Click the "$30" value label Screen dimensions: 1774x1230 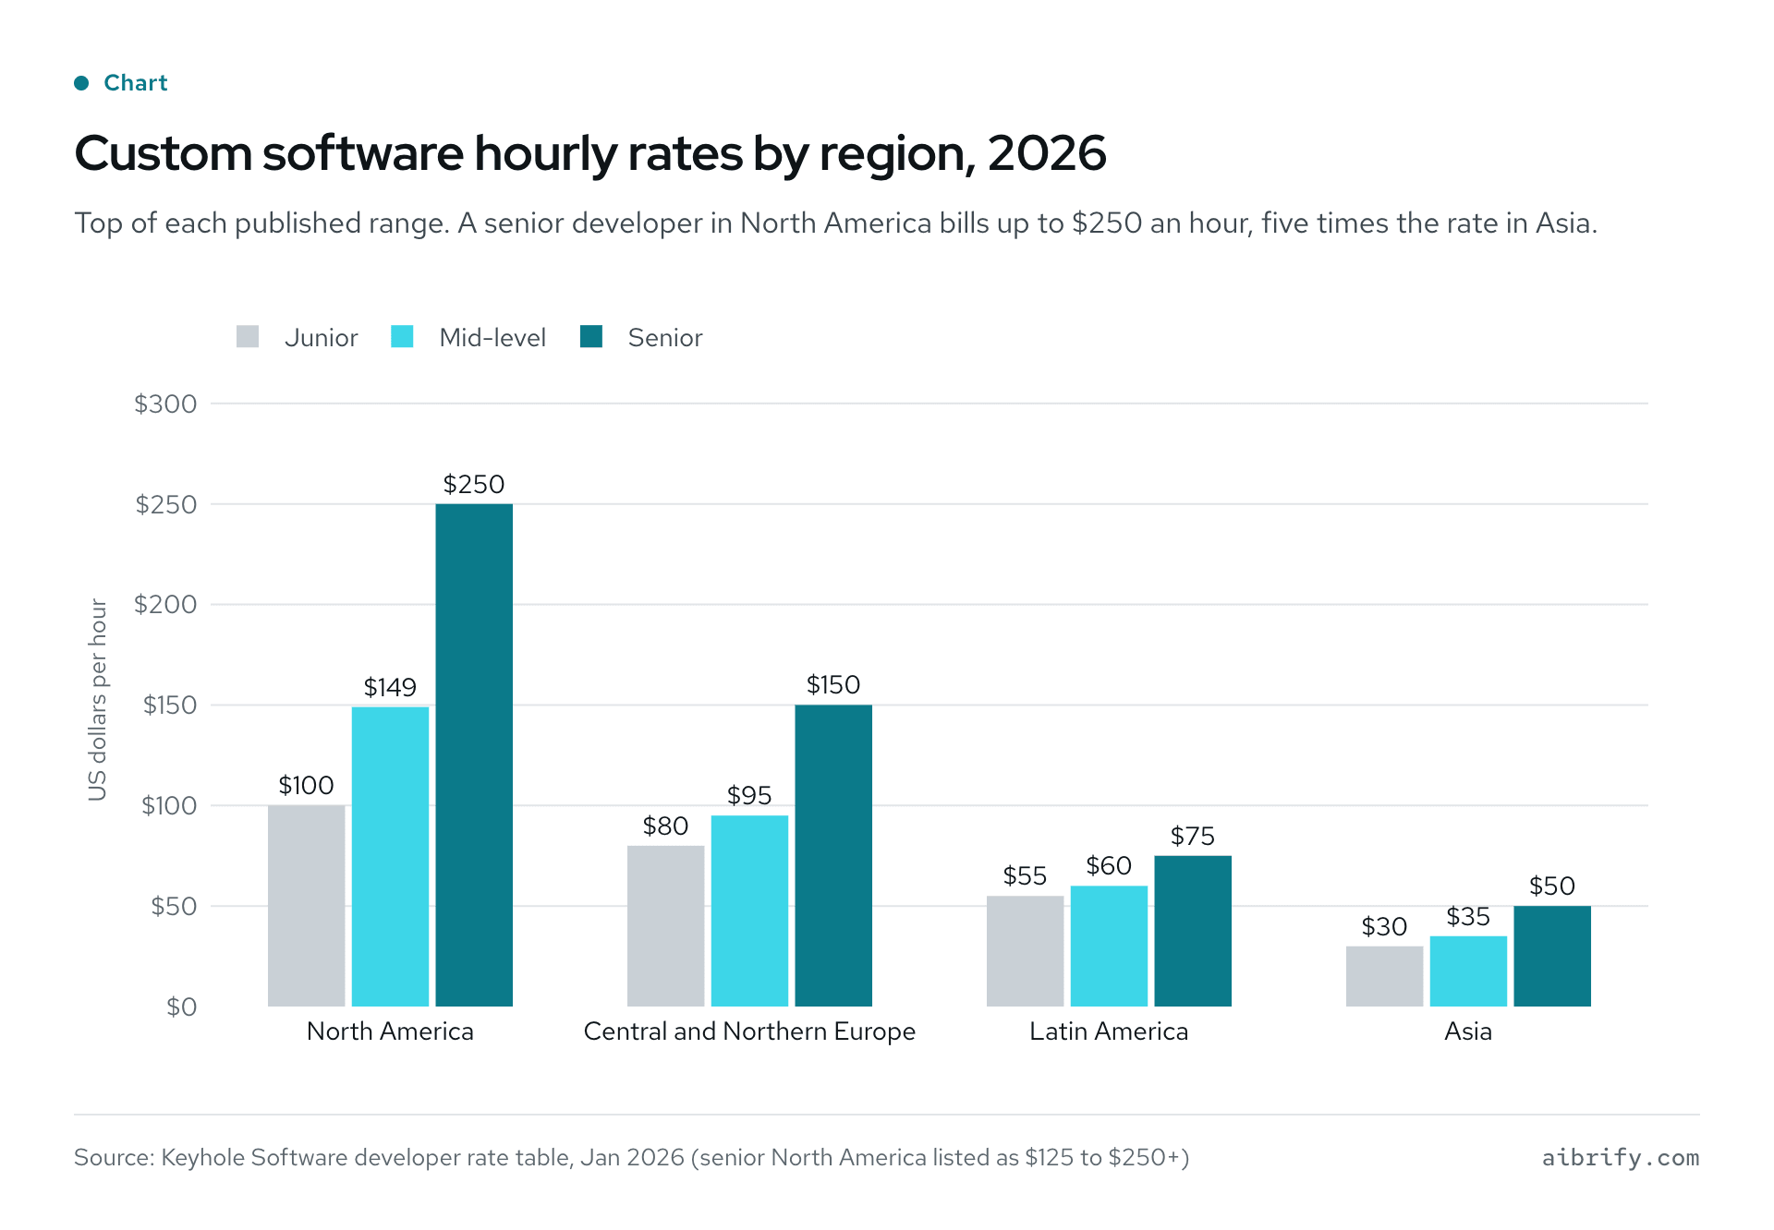(x=1385, y=926)
